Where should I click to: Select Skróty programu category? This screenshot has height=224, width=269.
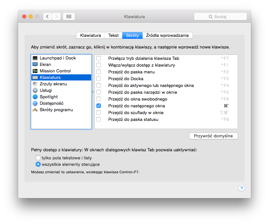click(61, 110)
